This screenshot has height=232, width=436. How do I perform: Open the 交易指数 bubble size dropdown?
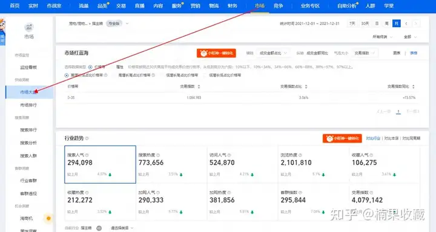pyautogui.click(x=365, y=53)
